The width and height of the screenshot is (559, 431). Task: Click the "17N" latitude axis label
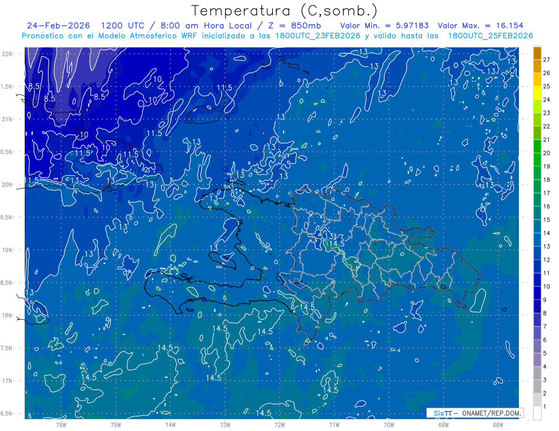[x=7, y=381]
